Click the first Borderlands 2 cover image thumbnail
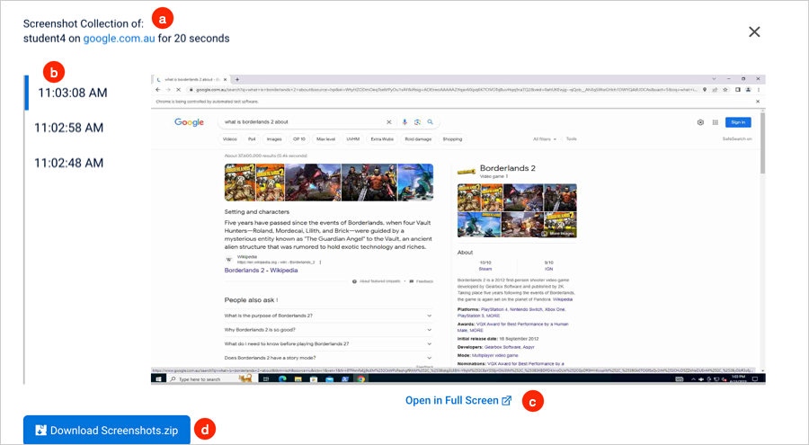 239,182
